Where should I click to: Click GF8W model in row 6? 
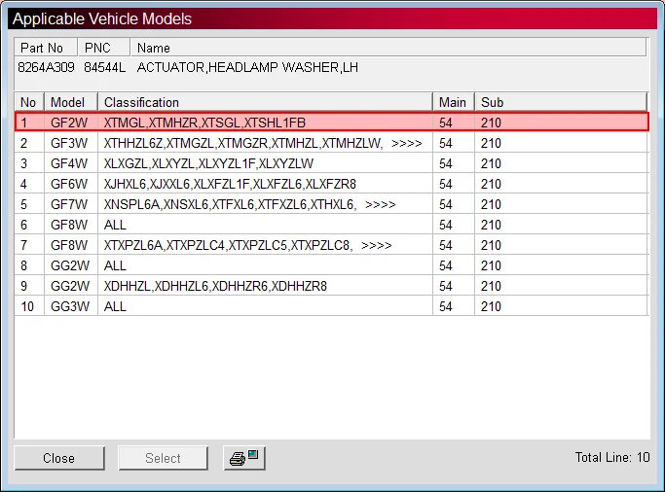69,225
